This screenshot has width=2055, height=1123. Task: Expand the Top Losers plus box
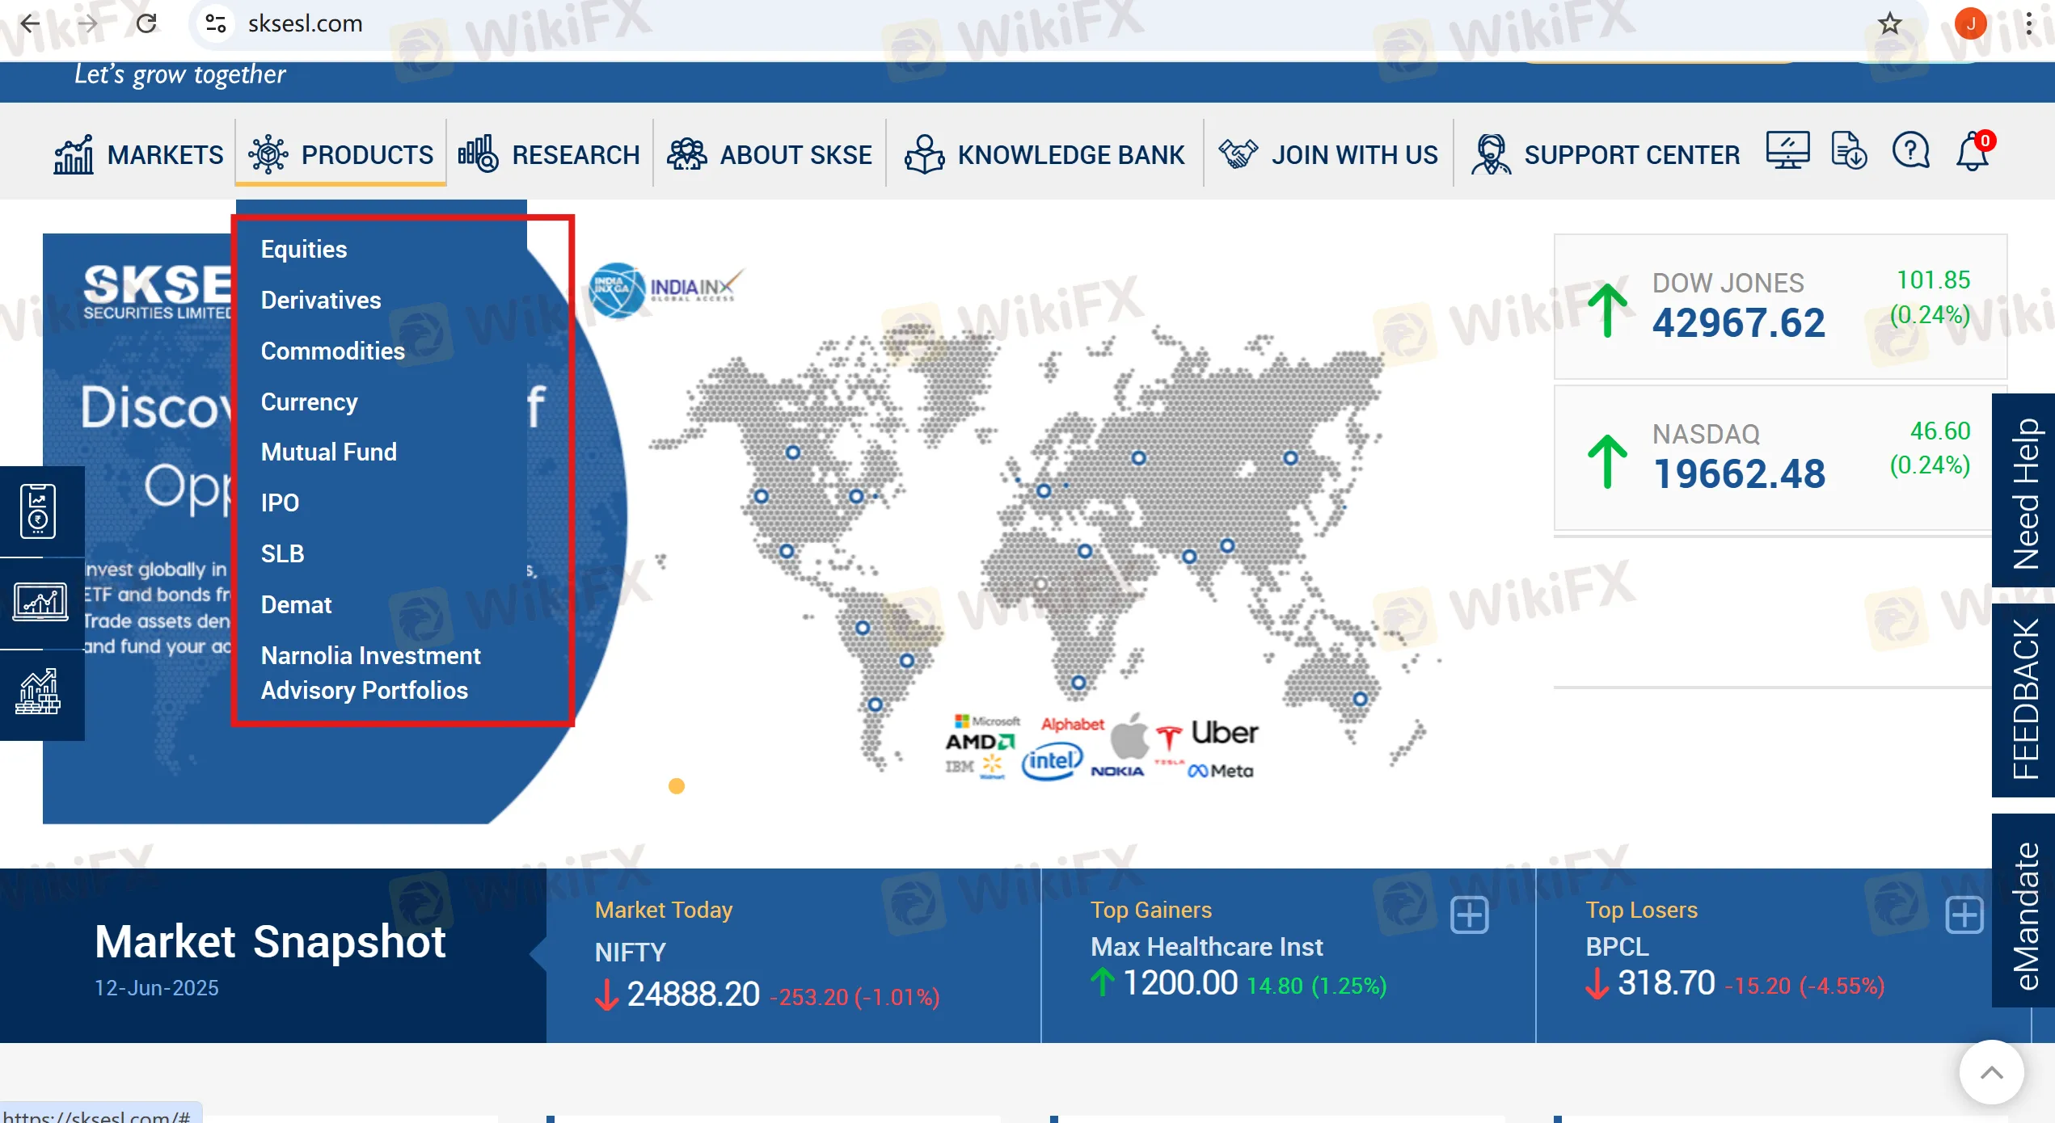(x=1964, y=915)
